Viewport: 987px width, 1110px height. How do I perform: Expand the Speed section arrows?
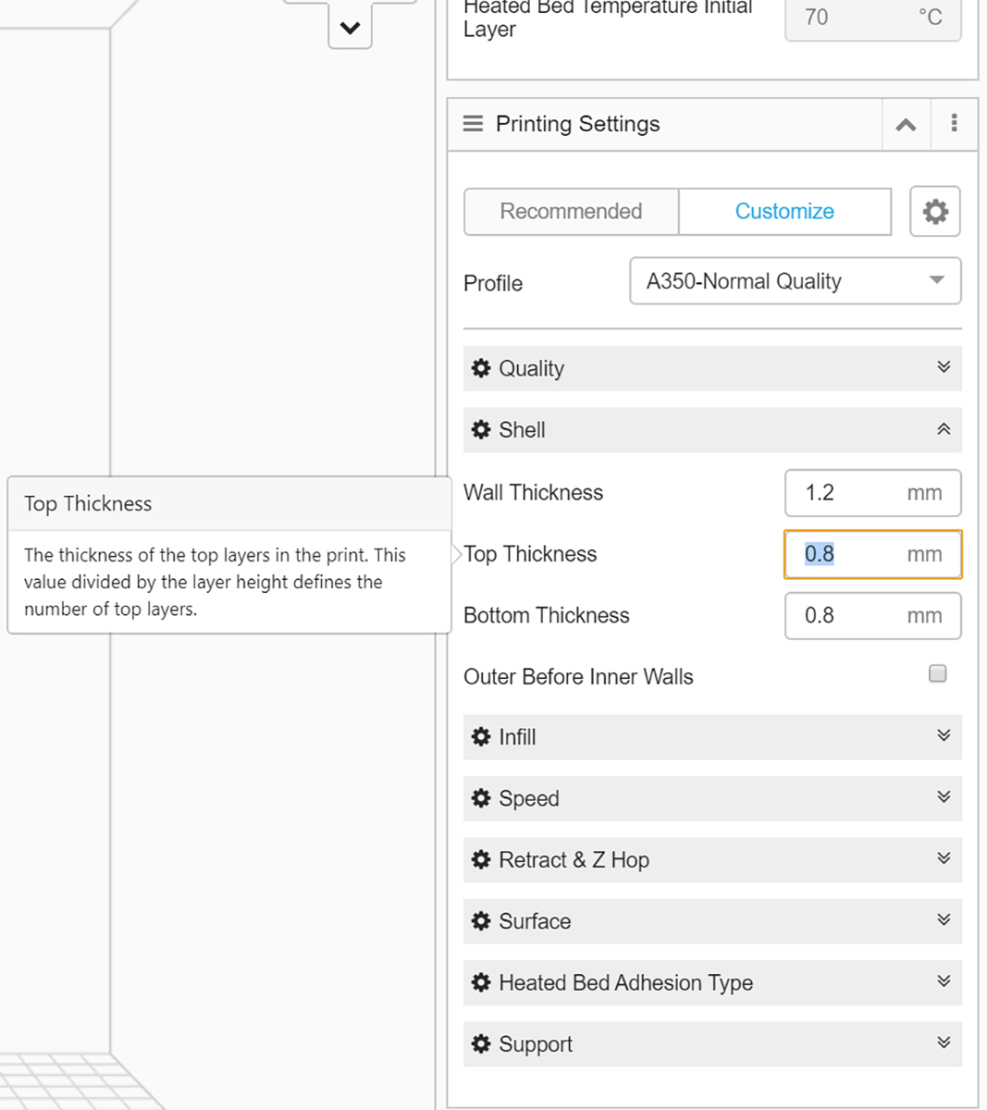(944, 796)
